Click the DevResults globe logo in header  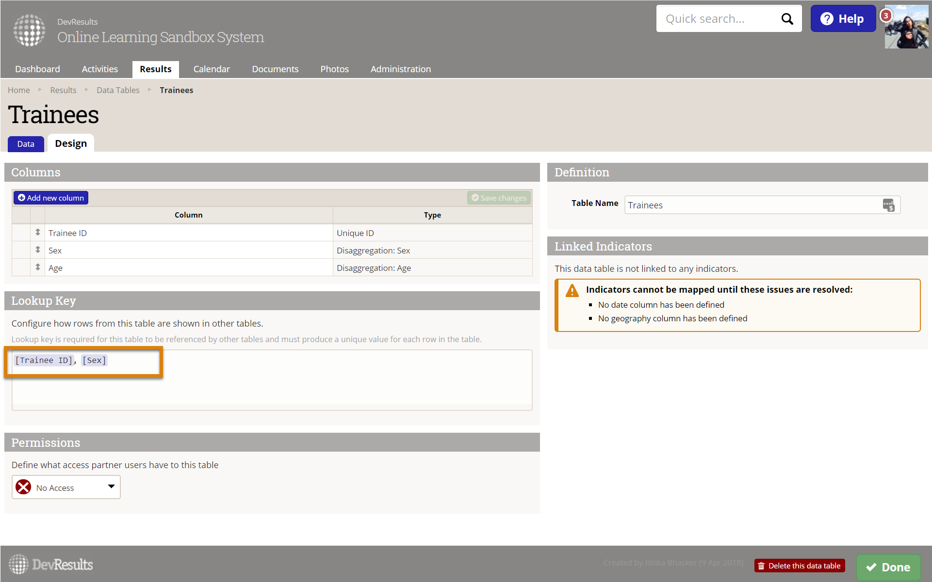(x=29, y=30)
